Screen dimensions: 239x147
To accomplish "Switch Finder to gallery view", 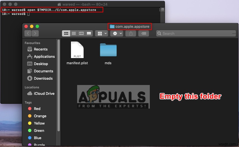I will coord(89,33).
